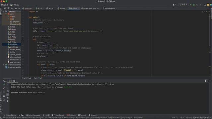Screen dimensions: 212x119
Task: Click the editor vertical scrollbar
Action: pos(210,30)
